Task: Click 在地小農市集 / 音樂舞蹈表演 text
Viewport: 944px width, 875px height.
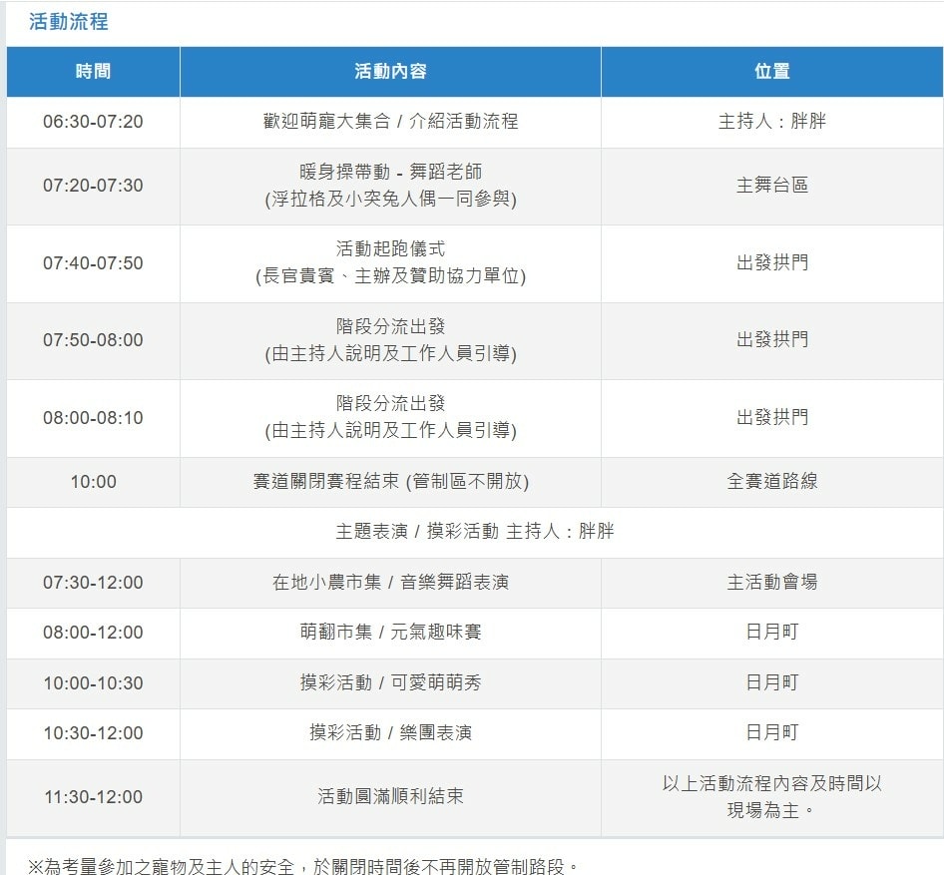Action: (x=390, y=583)
